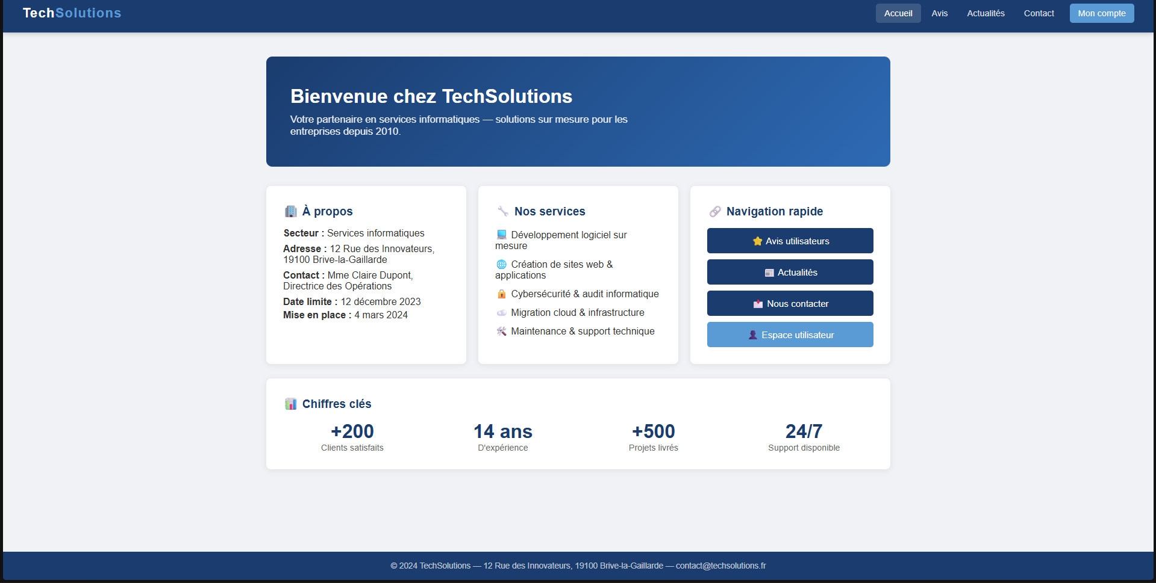The image size is (1156, 583).
Task: Select Contact in the top navigation
Action: click(x=1039, y=13)
